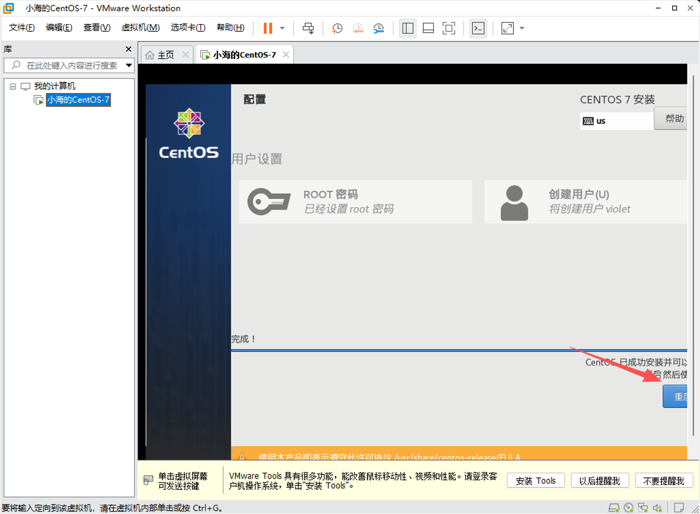Screen dimensions: 700x514
Task: Close the 主页 tab
Action: tap(185, 55)
